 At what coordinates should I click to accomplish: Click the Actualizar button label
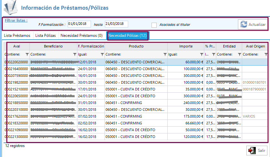[257, 25]
